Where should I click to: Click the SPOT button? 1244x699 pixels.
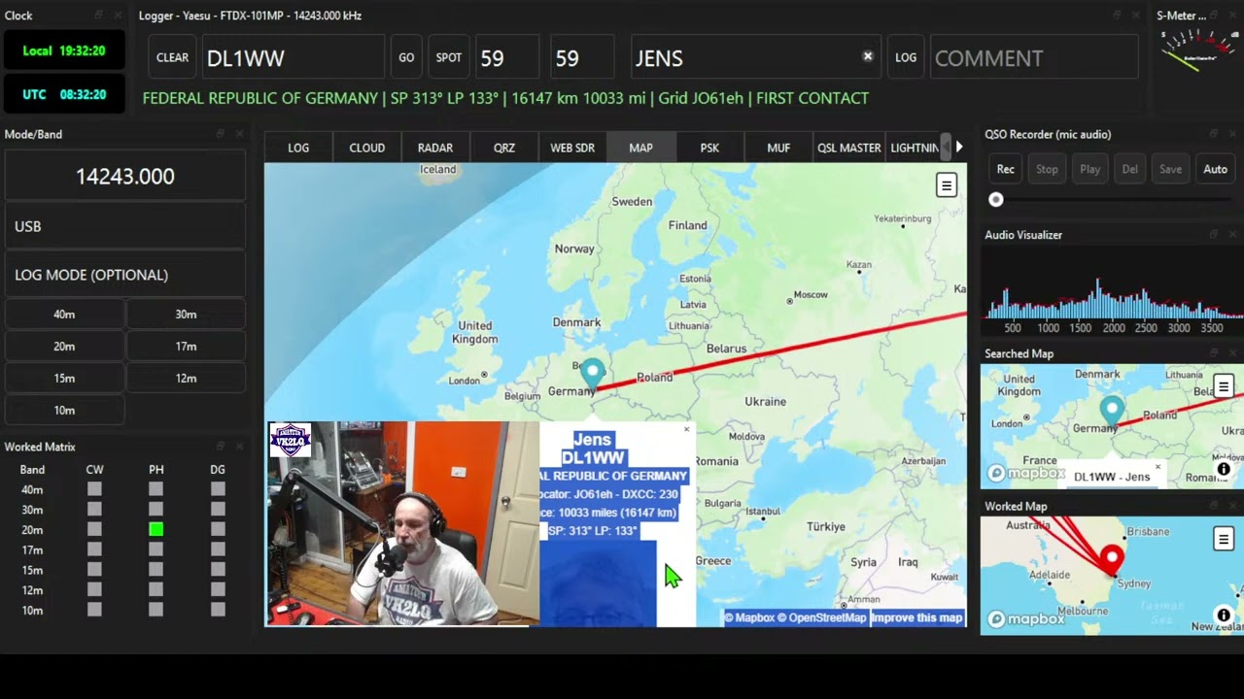[449, 57]
